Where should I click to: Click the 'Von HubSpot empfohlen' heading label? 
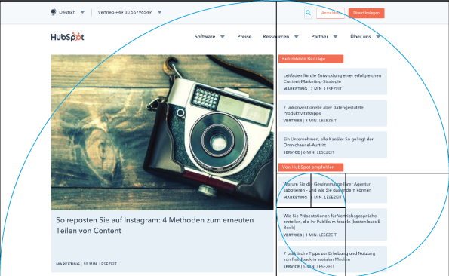point(311,167)
